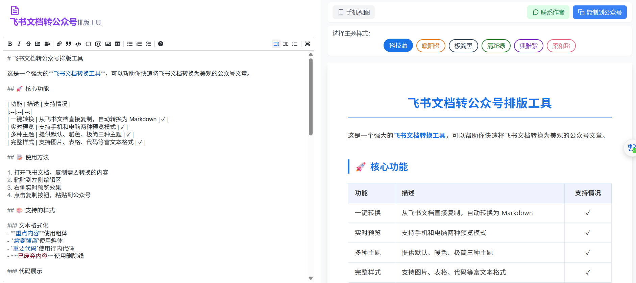The height and width of the screenshot is (283, 636).
Task: Insert a comment code snippet icon
Action: coord(98,44)
